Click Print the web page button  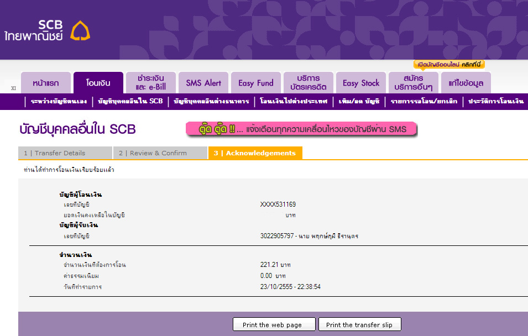click(274, 324)
